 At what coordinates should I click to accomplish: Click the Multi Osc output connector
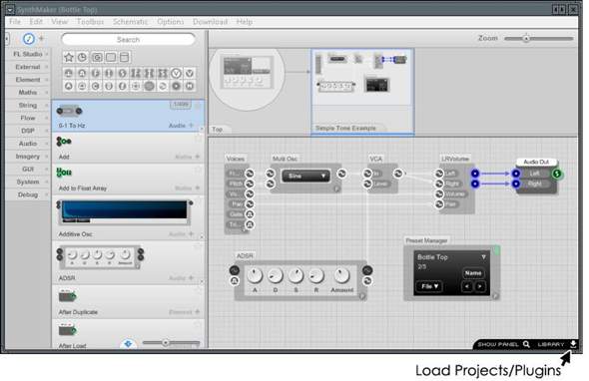coord(341,174)
